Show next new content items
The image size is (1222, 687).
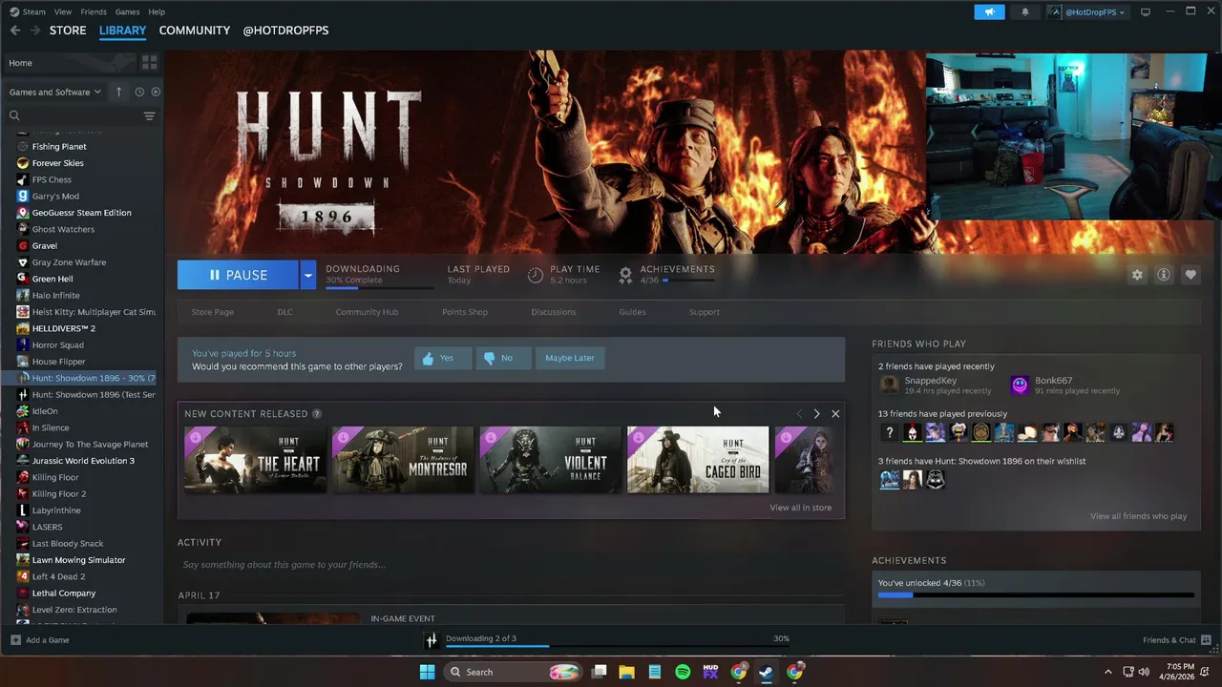pos(816,414)
